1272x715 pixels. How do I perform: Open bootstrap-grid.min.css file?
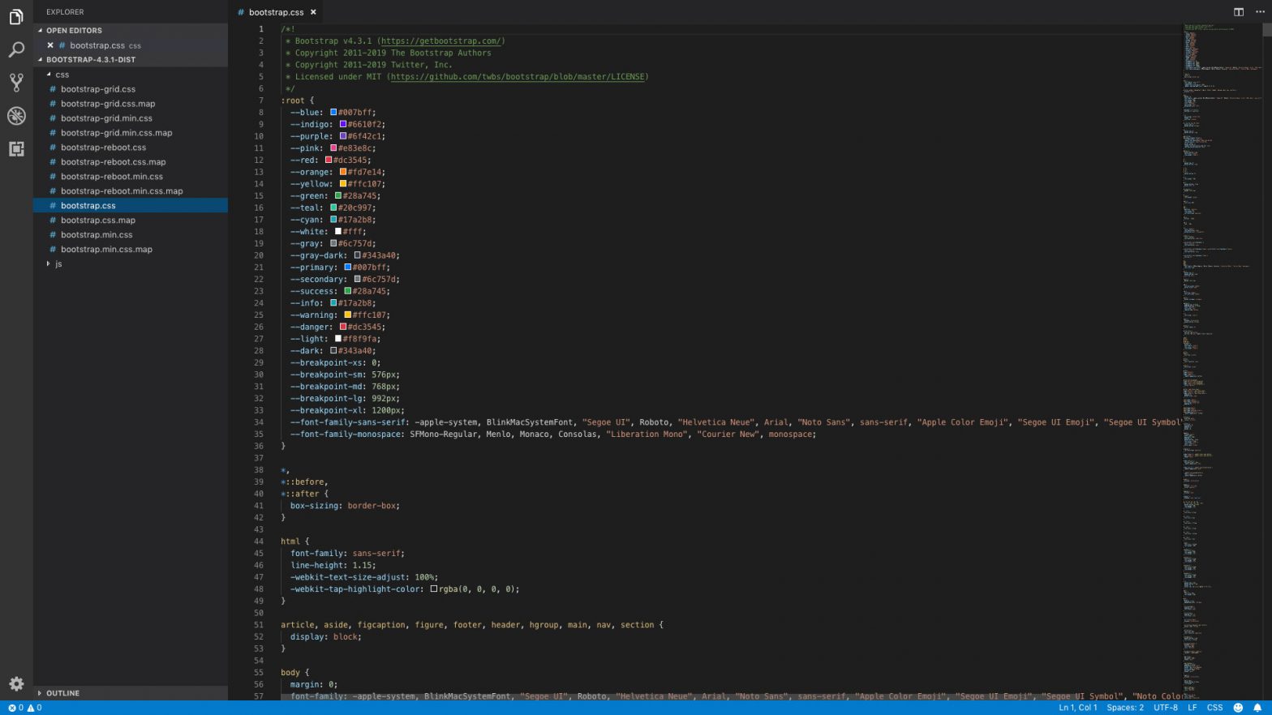point(130,118)
